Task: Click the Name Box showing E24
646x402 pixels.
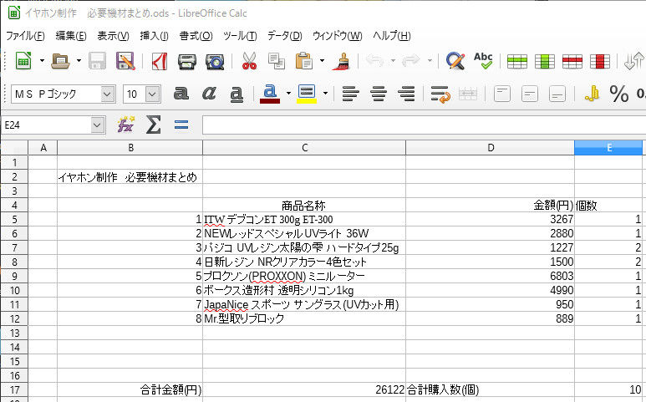Action: point(46,125)
